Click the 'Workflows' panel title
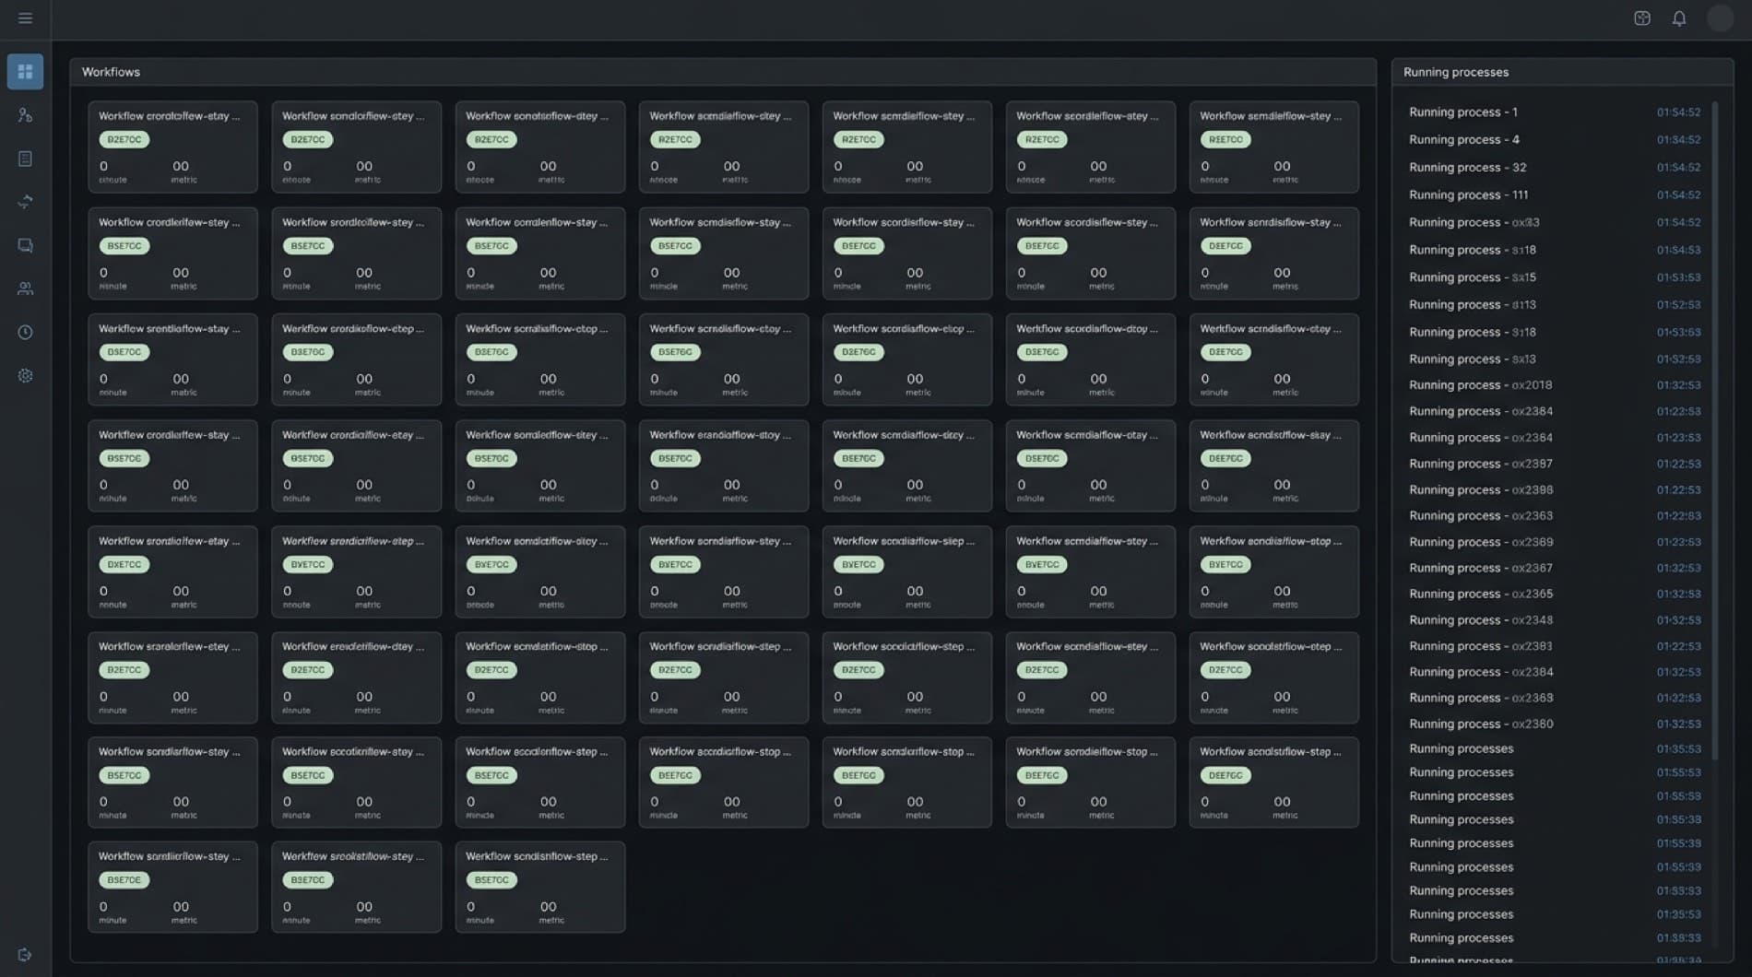The width and height of the screenshot is (1752, 977). click(x=111, y=72)
